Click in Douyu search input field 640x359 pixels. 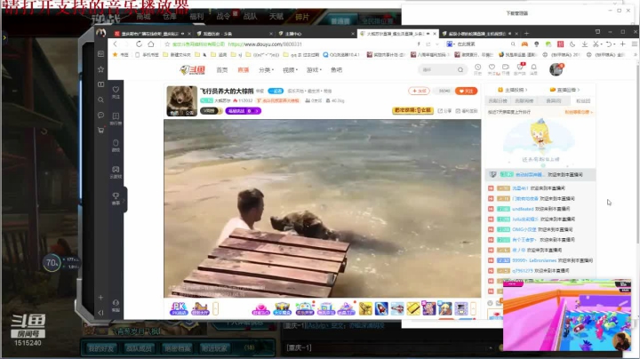(438, 70)
